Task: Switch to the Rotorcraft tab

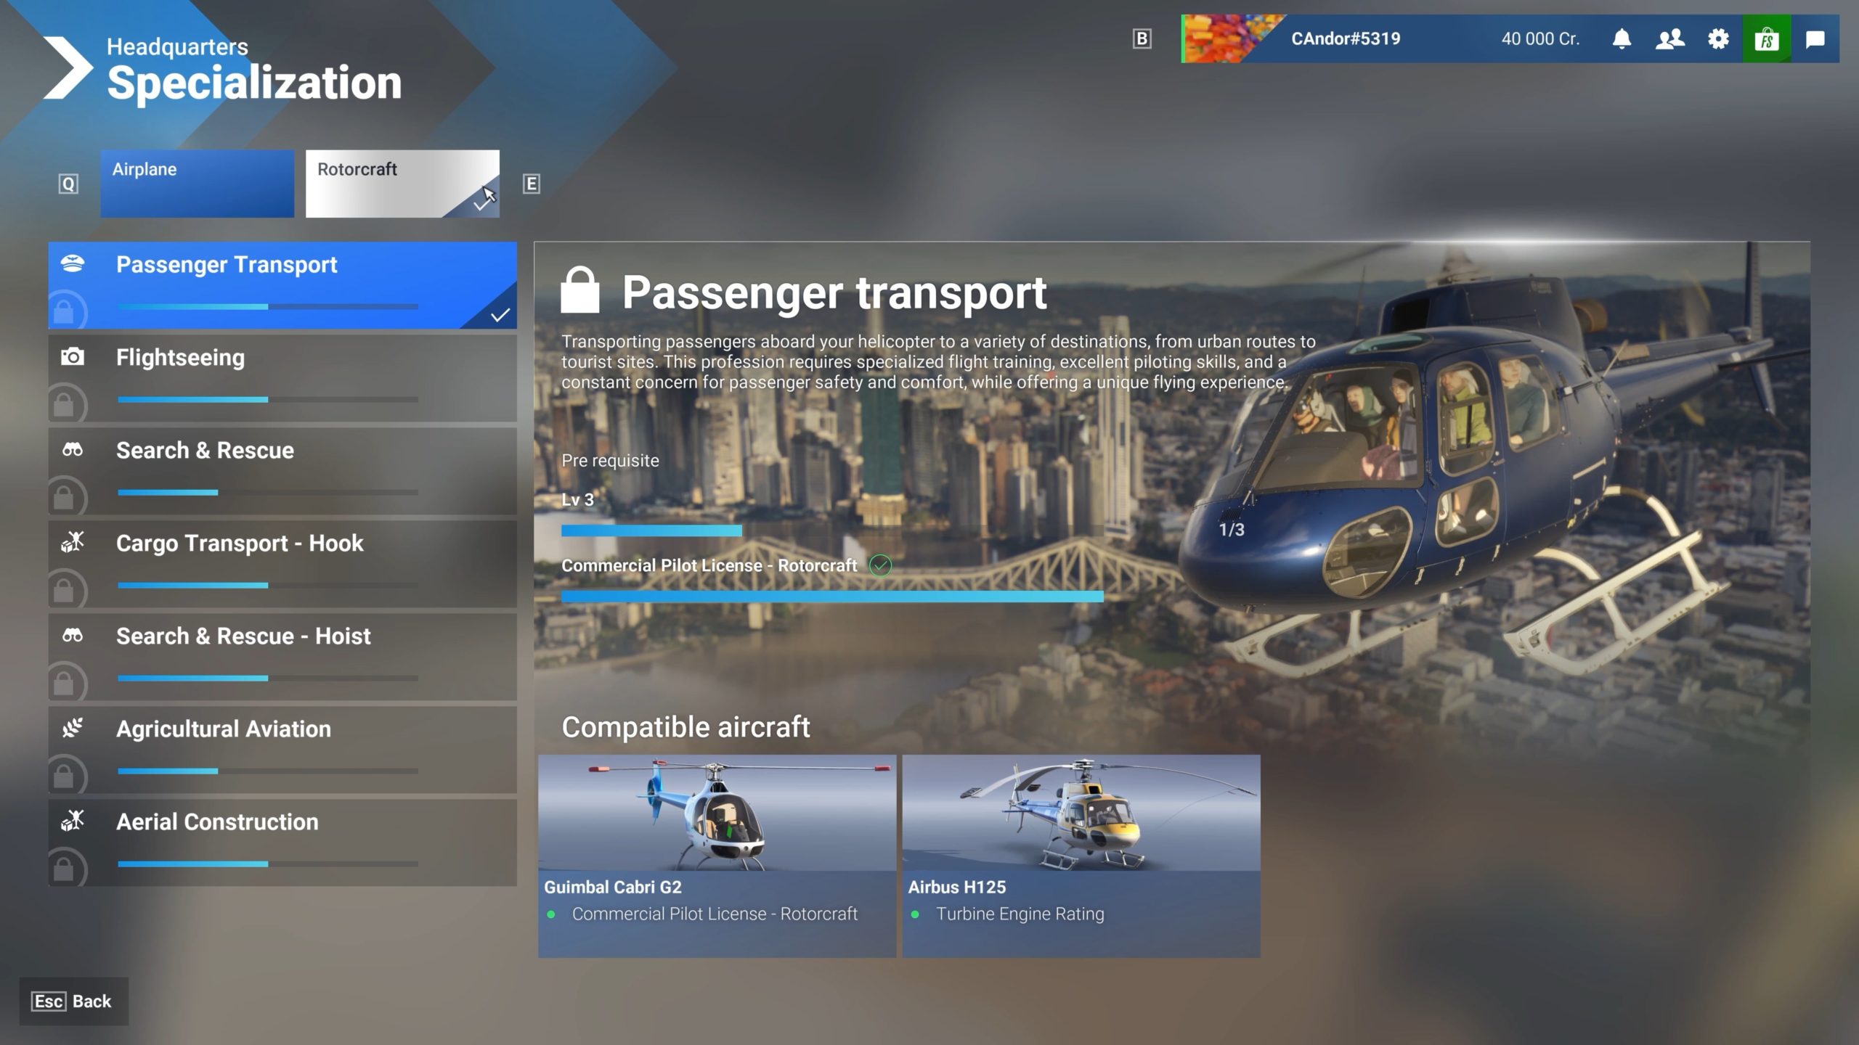Action: (x=402, y=182)
